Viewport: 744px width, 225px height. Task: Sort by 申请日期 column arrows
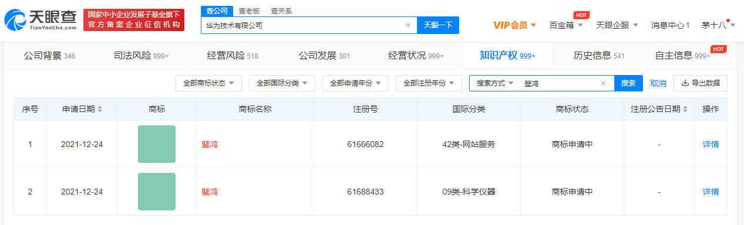tap(100, 110)
